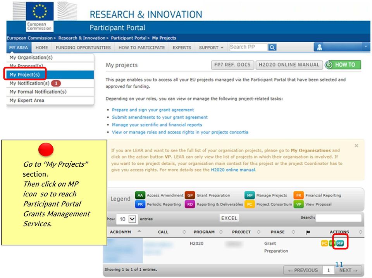Screen dimensions: 372x278
Task: Click the PC Project Consortium legend icon
Action: 250,205
